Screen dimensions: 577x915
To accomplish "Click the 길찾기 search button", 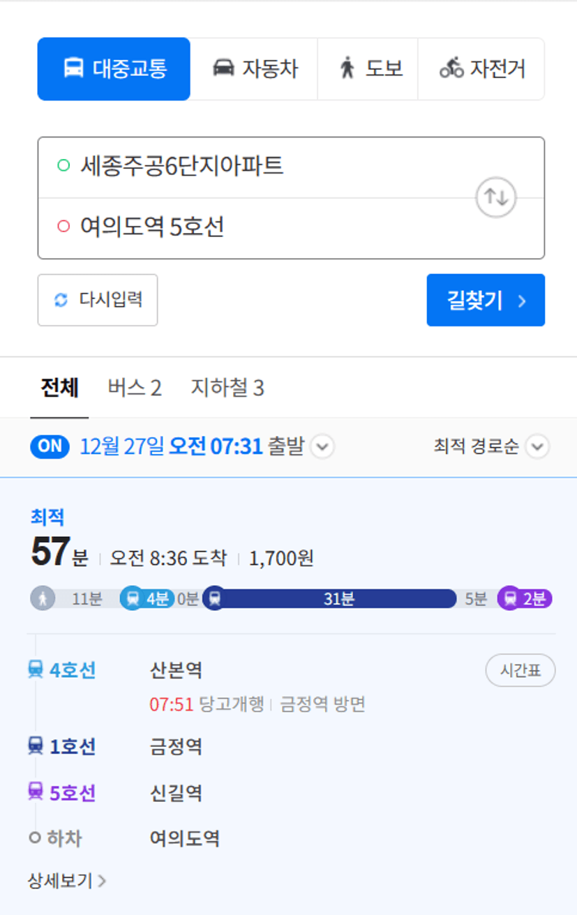I will [x=486, y=300].
